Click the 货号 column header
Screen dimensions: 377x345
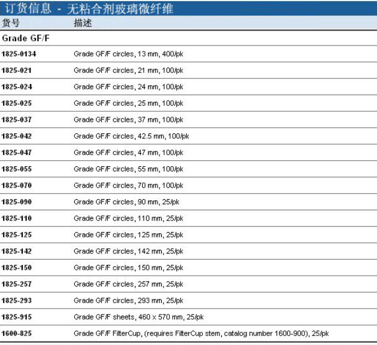(11, 23)
